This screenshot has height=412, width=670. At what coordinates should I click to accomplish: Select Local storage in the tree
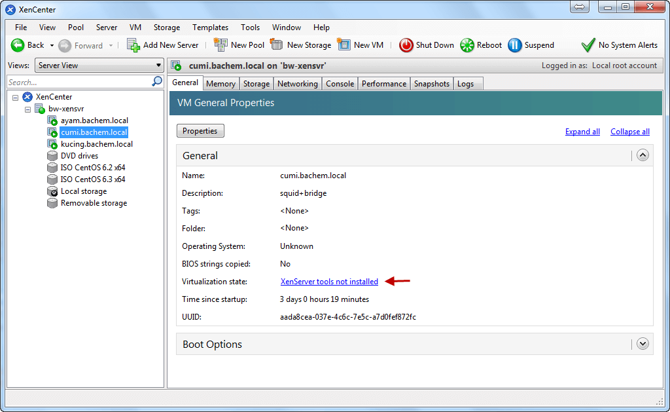point(84,191)
